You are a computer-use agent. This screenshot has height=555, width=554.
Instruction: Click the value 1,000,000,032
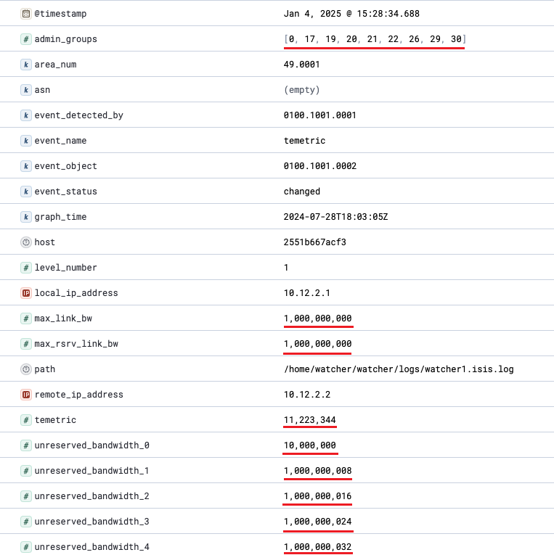pyautogui.click(x=317, y=547)
